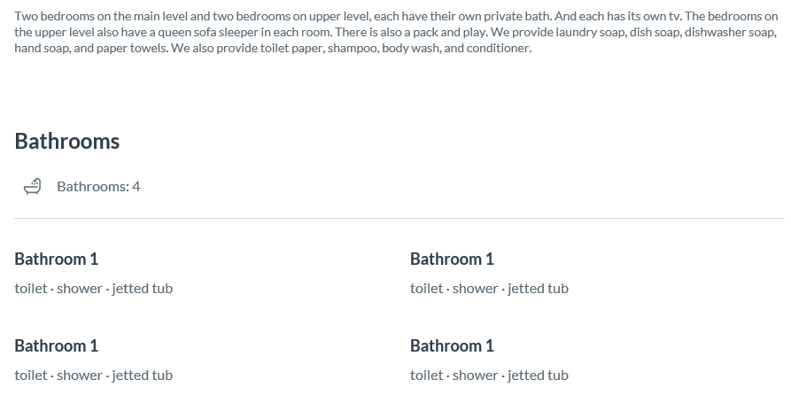Click the lower-right "Bathroom 1" heading

point(452,346)
